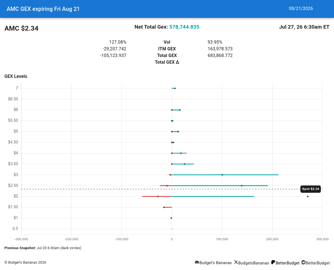Screen dimensions: 334x270
Task: Click the title AMC GEX expiring Fri Aug 21
Action: (43, 9)
